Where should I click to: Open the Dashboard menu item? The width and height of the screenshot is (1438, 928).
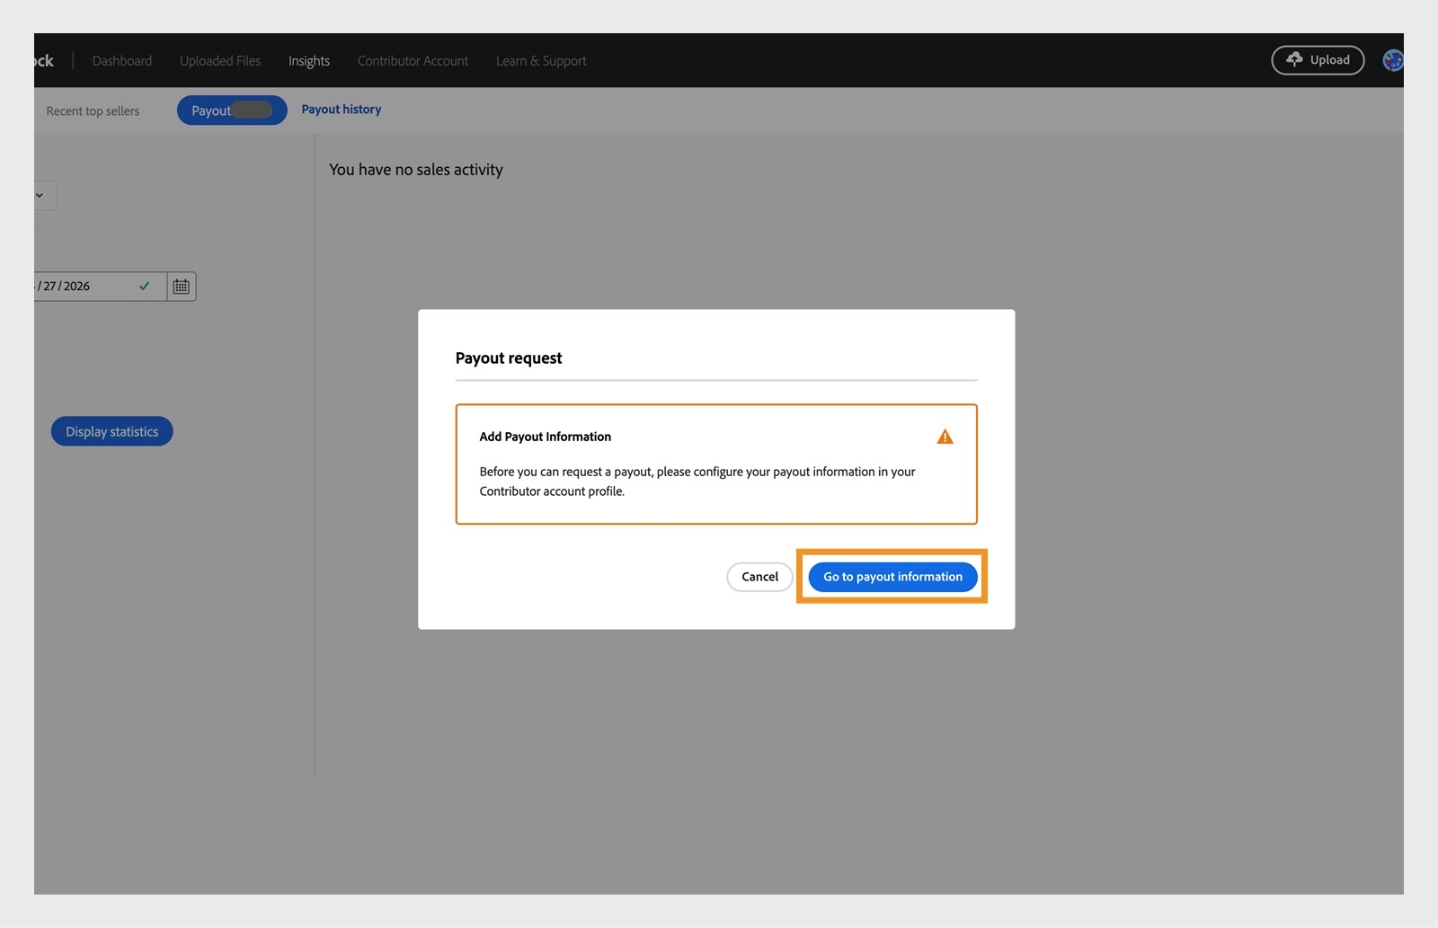[x=122, y=61]
